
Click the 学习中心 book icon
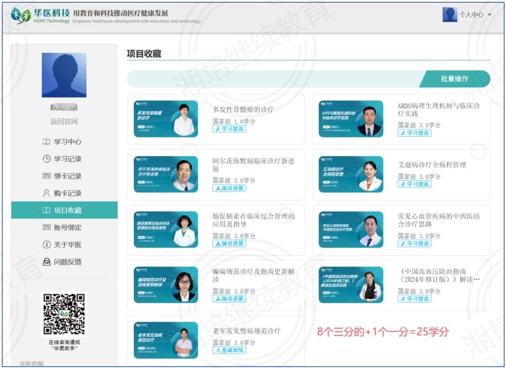pos(46,142)
